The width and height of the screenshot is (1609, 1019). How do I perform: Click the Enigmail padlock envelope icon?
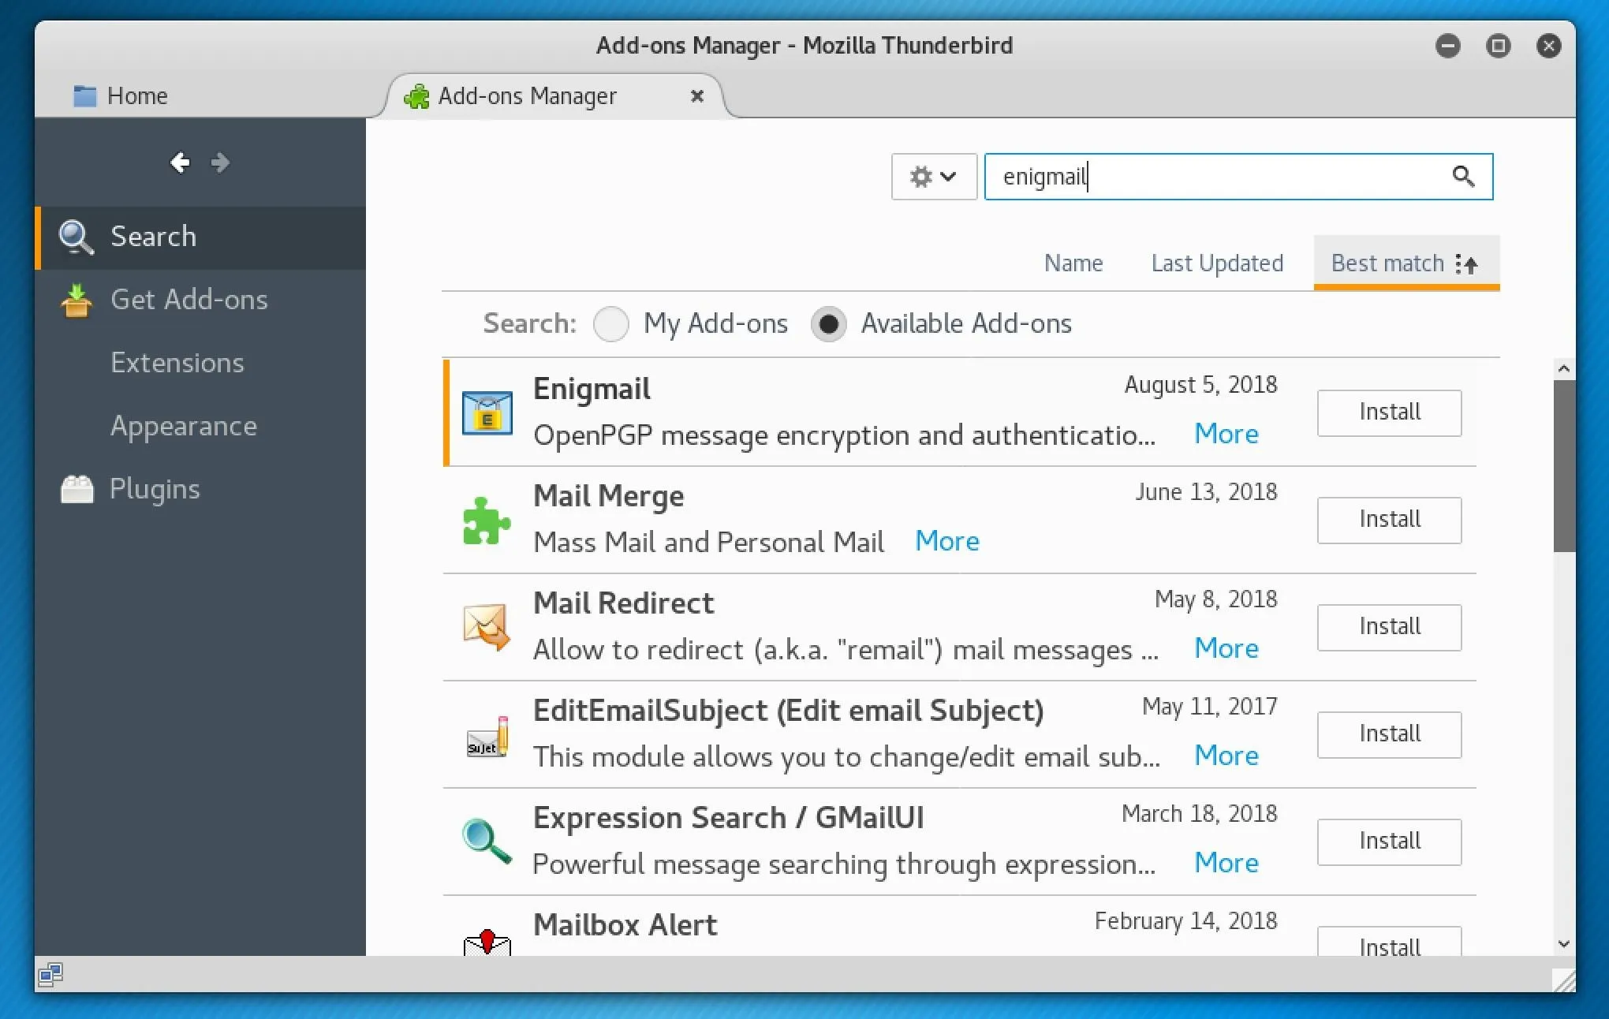click(x=487, y=412)
